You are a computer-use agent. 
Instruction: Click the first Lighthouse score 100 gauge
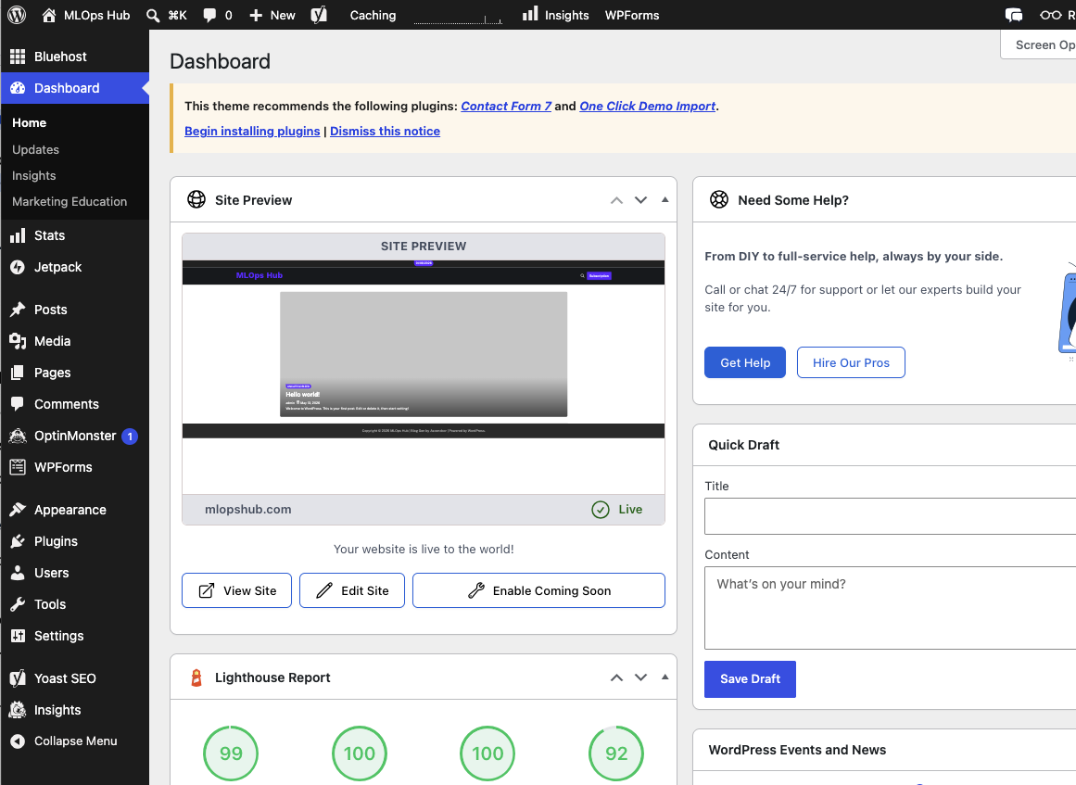(x=360, y=753)
